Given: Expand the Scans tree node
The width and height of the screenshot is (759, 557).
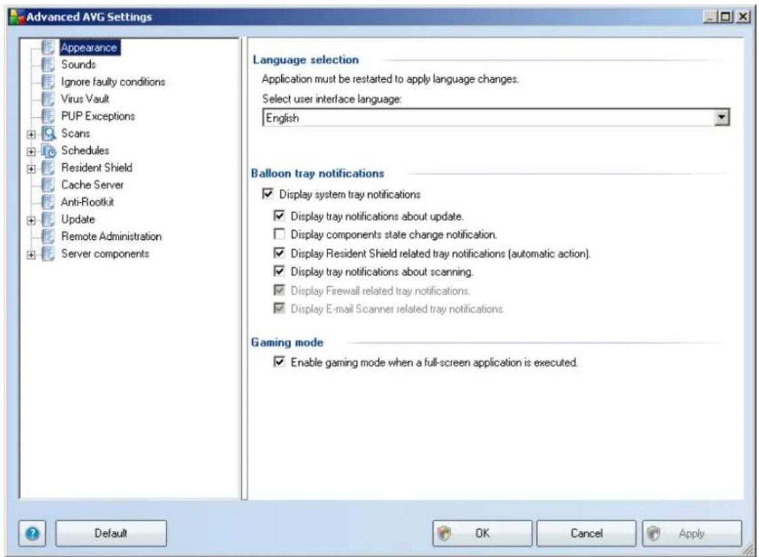Looking at the screenshot, I should point(31,134).
